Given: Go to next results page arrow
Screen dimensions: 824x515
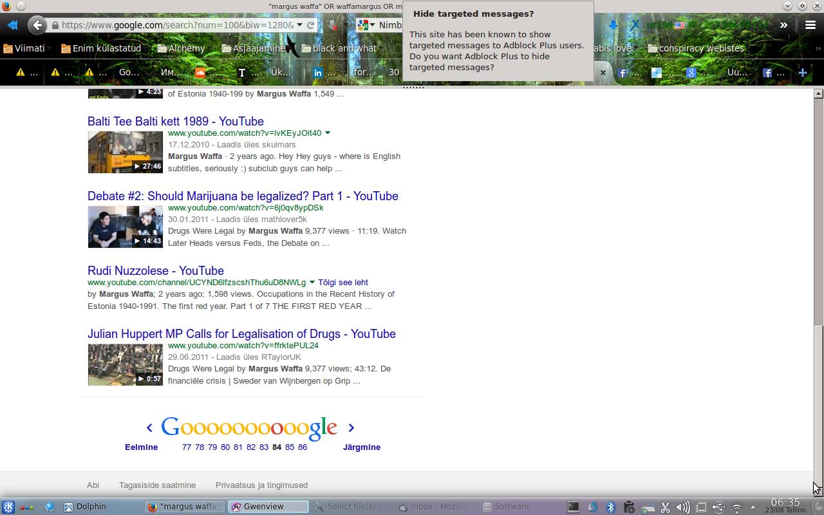Looking at the screenshot, I should [x=351, y=427].
